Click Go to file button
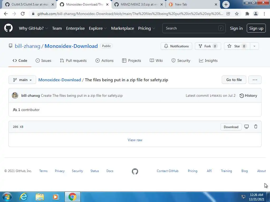 tap(234, 80)
